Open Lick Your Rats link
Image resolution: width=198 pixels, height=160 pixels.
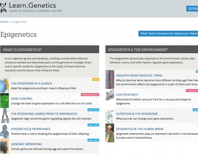pyautogui.click(x=127, y=95)
